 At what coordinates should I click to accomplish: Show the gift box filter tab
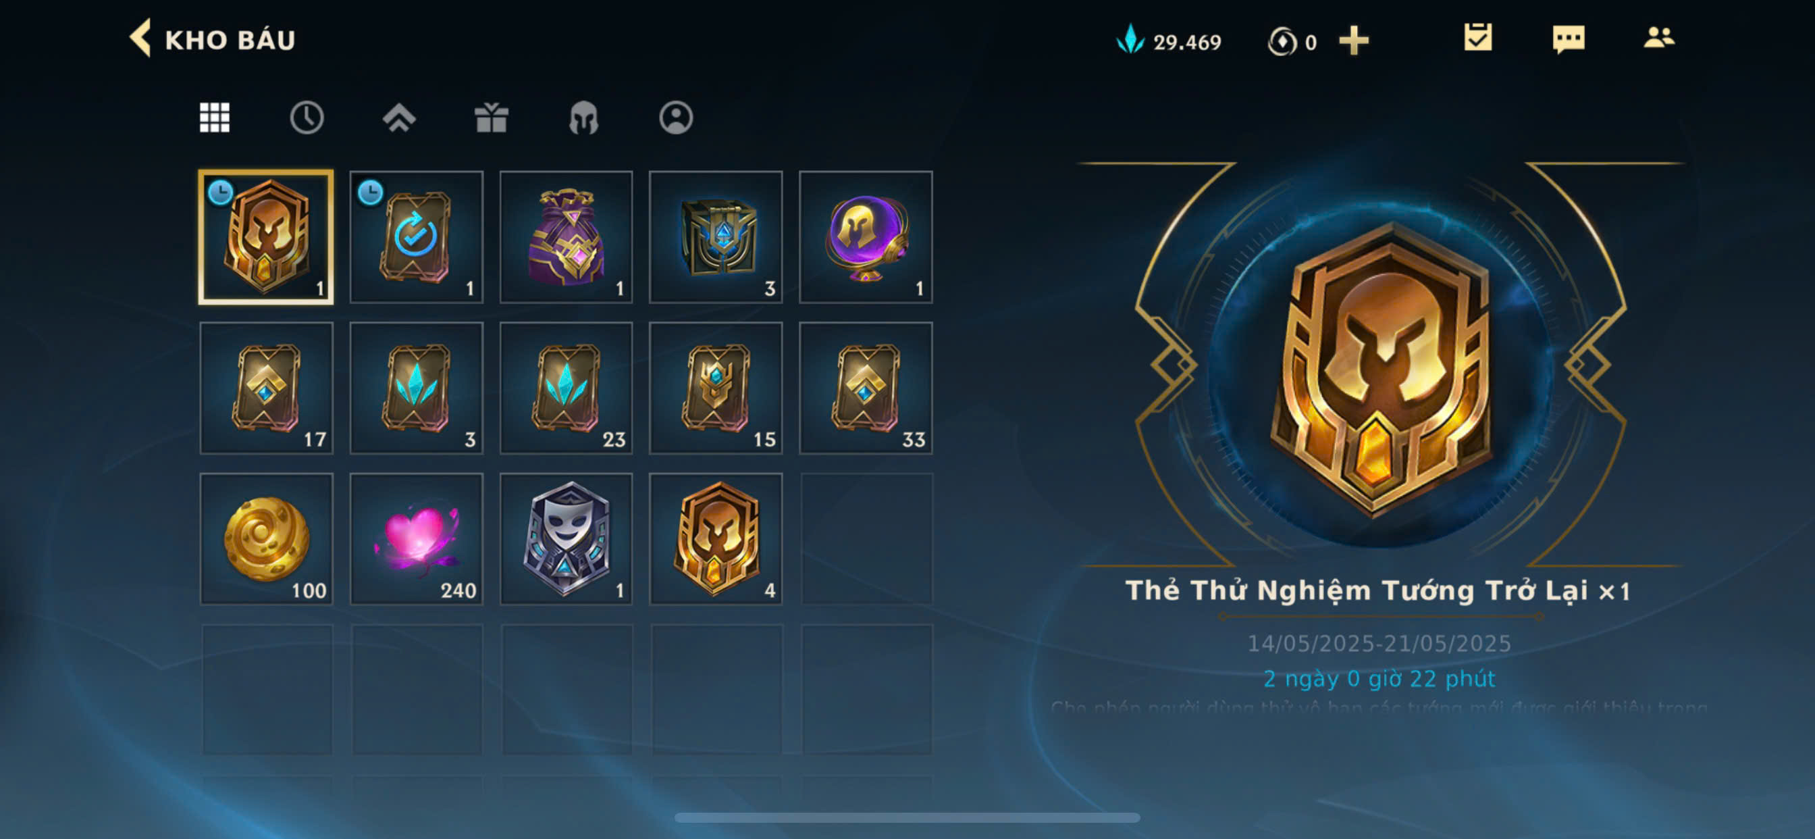point(491,117)
